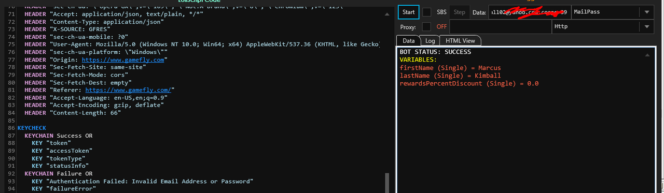
Task: Click the Sec-Fetch-Dest: empty header line
Action: point(78,82)
